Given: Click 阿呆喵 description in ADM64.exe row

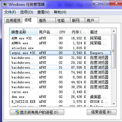Looking at the screenshot, I should [x=98, y=43].
